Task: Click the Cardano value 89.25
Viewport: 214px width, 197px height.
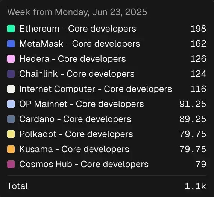Action: (193, 119)
